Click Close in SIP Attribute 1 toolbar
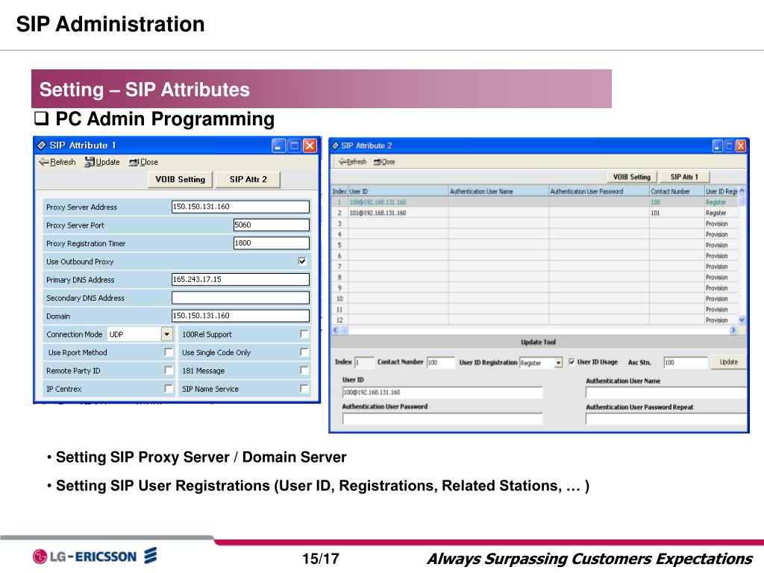 (x=143, y=162)
